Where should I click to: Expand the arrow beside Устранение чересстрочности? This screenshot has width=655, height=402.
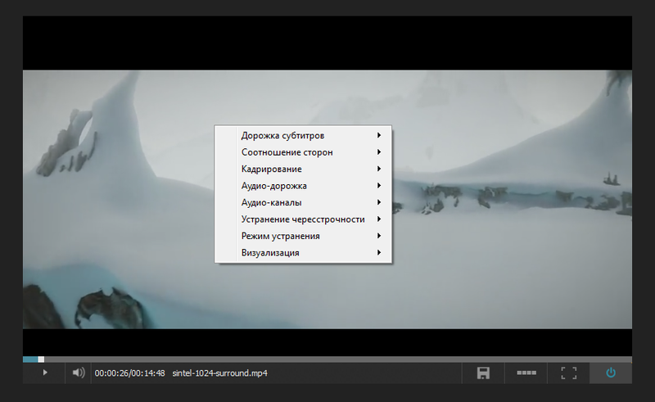click(x=379, y=219)
